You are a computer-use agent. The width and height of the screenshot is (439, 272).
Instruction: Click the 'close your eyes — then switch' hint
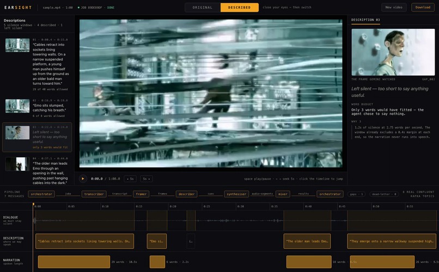287,8
